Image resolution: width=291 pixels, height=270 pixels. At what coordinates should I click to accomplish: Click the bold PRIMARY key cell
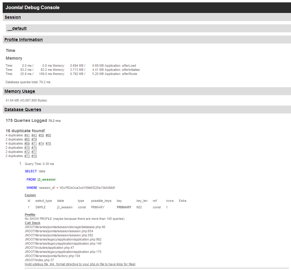[x=124, y=207]
